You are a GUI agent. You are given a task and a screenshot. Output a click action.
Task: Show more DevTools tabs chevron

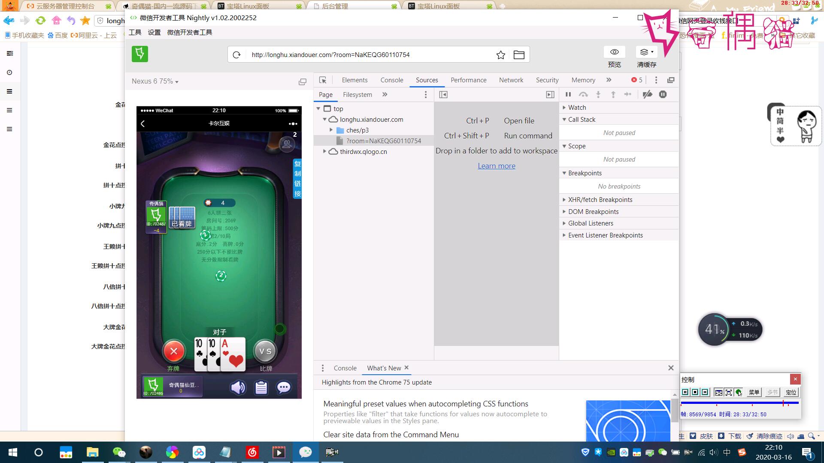[609, 80]
